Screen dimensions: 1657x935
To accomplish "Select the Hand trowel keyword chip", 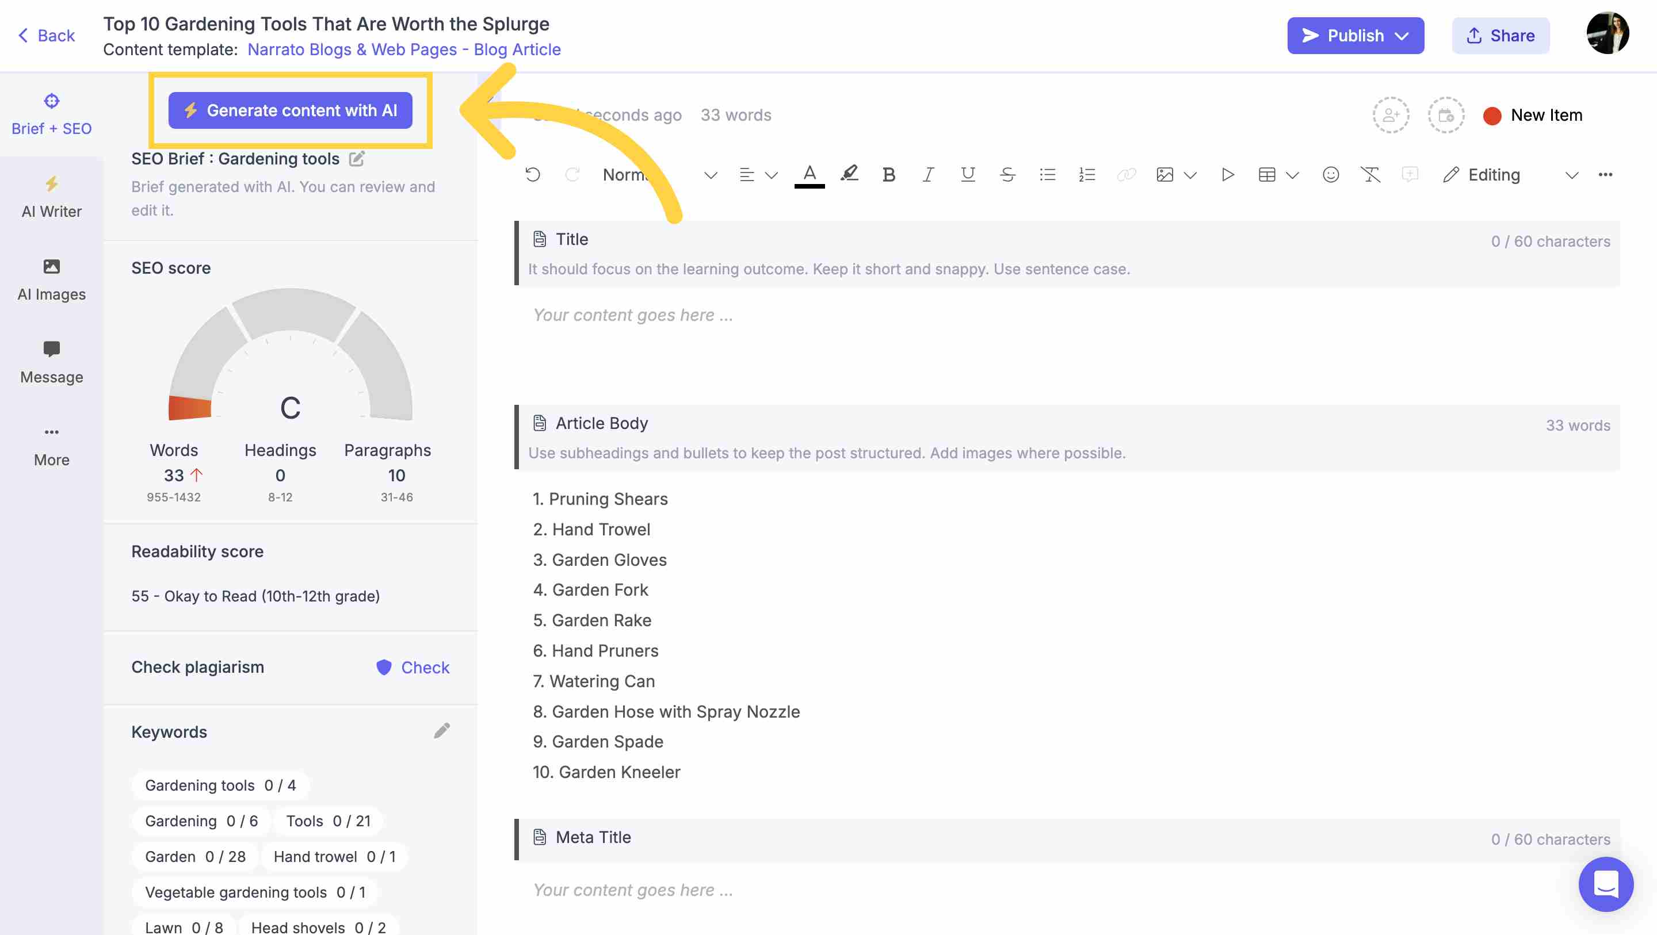I will tap(334, 857).
